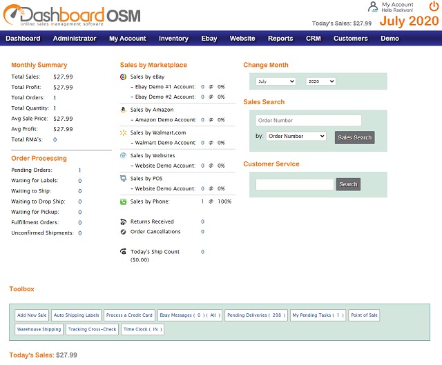The image size is (442, 365).
Task: Click the power logout icon
Action: [x=434, y=6]
